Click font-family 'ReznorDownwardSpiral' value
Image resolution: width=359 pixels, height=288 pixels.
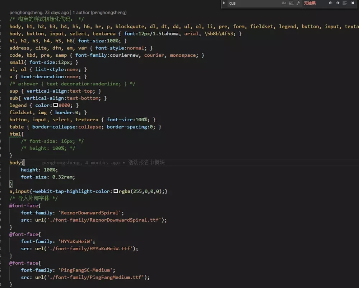(x=89, y=213)
